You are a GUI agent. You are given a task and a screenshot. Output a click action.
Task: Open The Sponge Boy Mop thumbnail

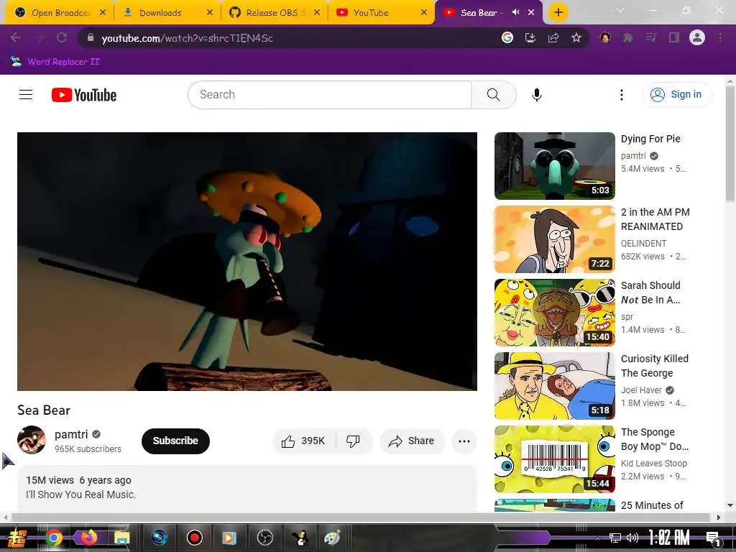554,459
